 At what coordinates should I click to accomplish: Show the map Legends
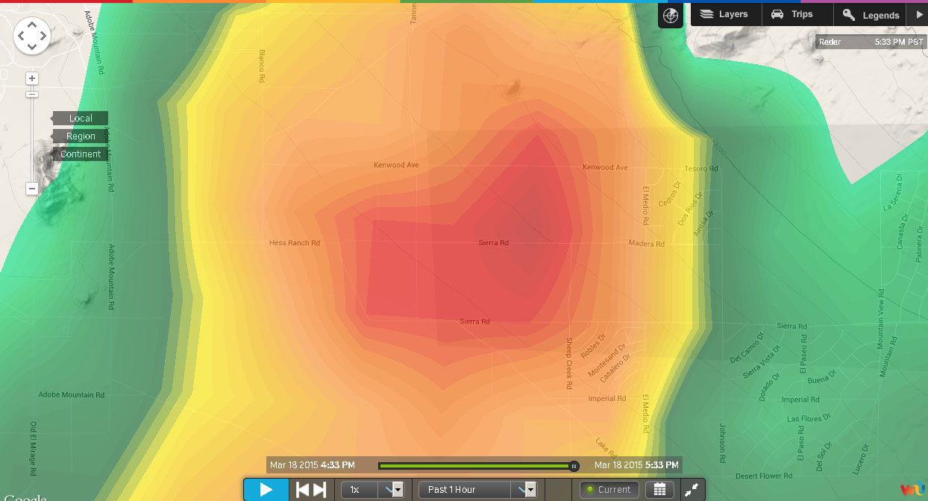871,15
